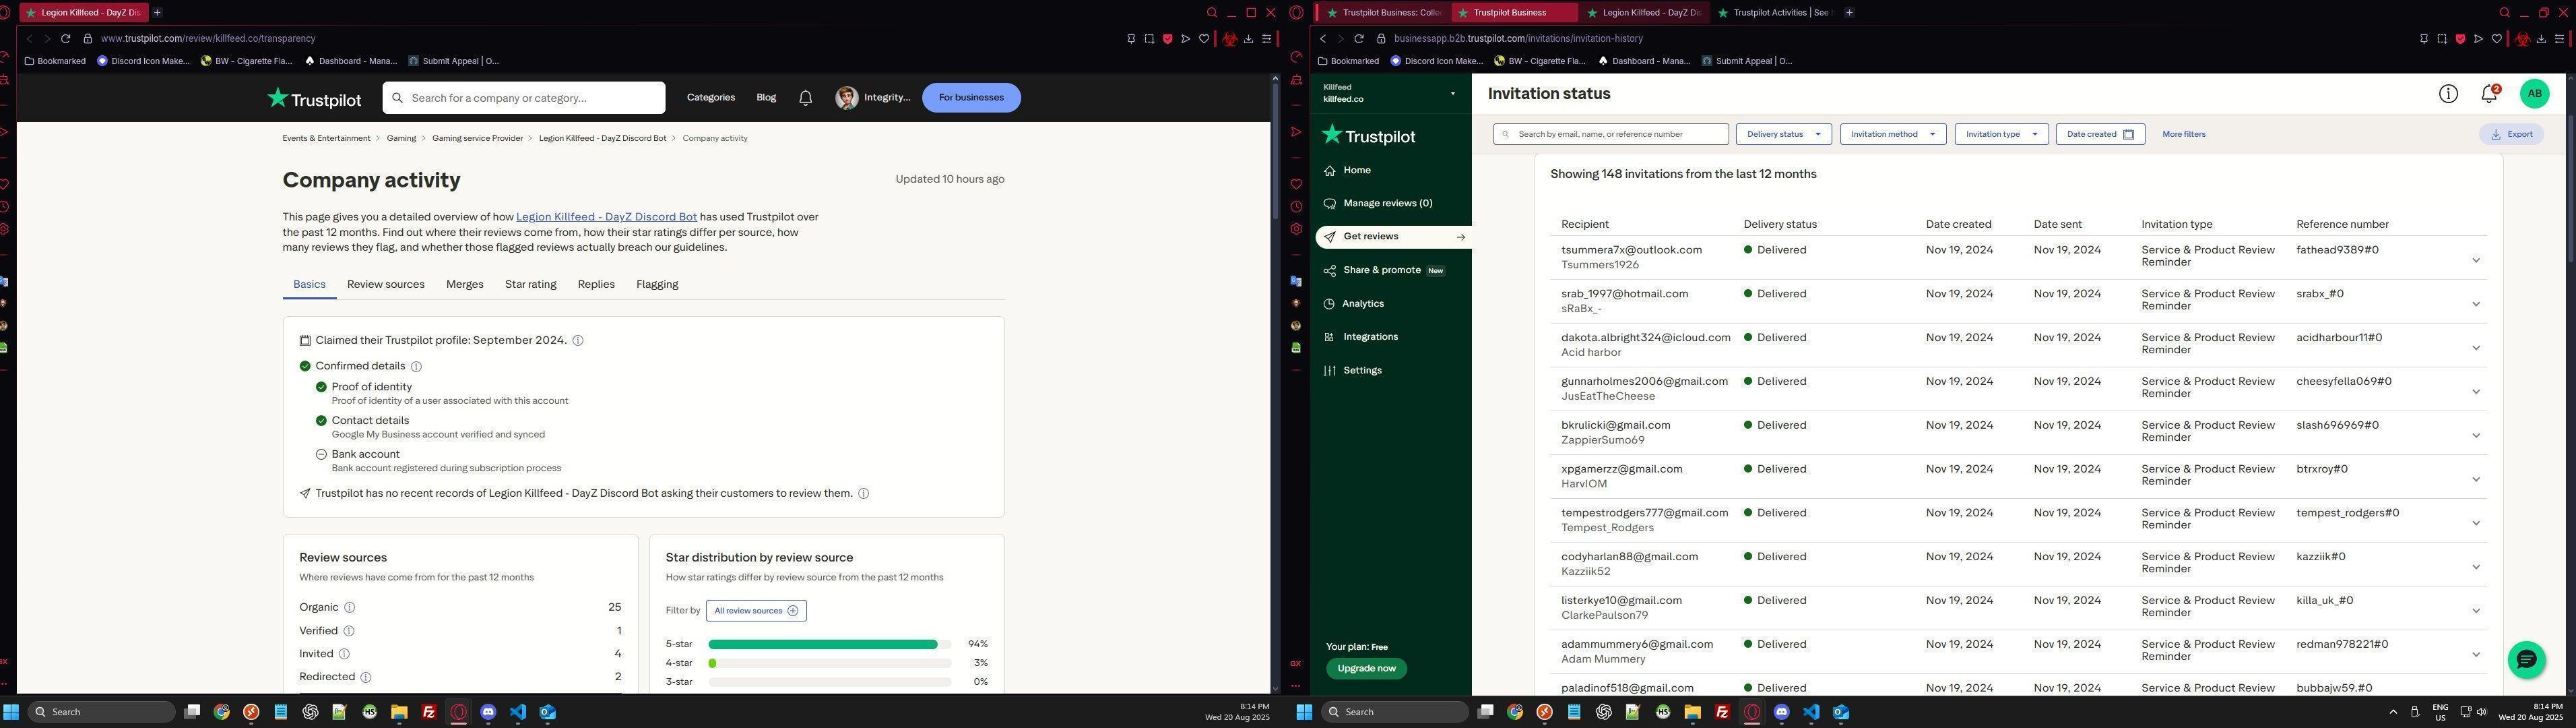Show info about no recent invitation records
This screenshot has height=728, width=2576.
pos(864,494)
